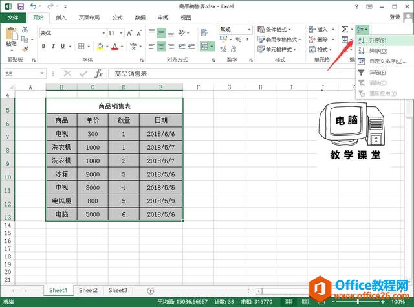
Task: Increase decimal places
Action: 223,49
